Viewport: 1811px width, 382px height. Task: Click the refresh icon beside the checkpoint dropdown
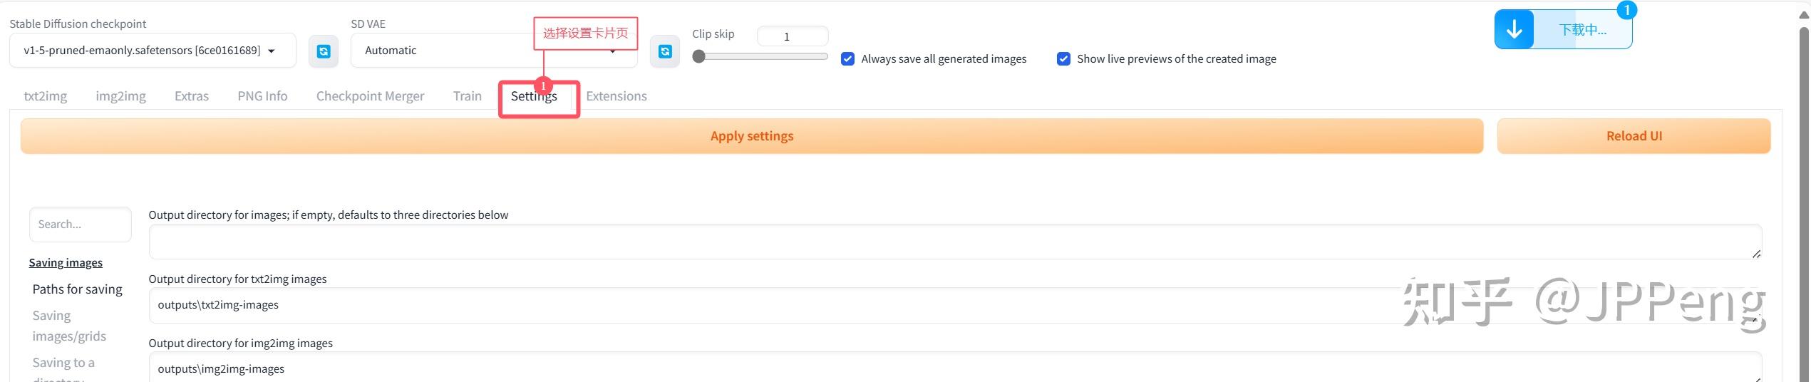[324, 51]
